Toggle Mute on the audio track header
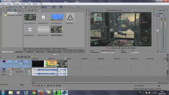 23,69
